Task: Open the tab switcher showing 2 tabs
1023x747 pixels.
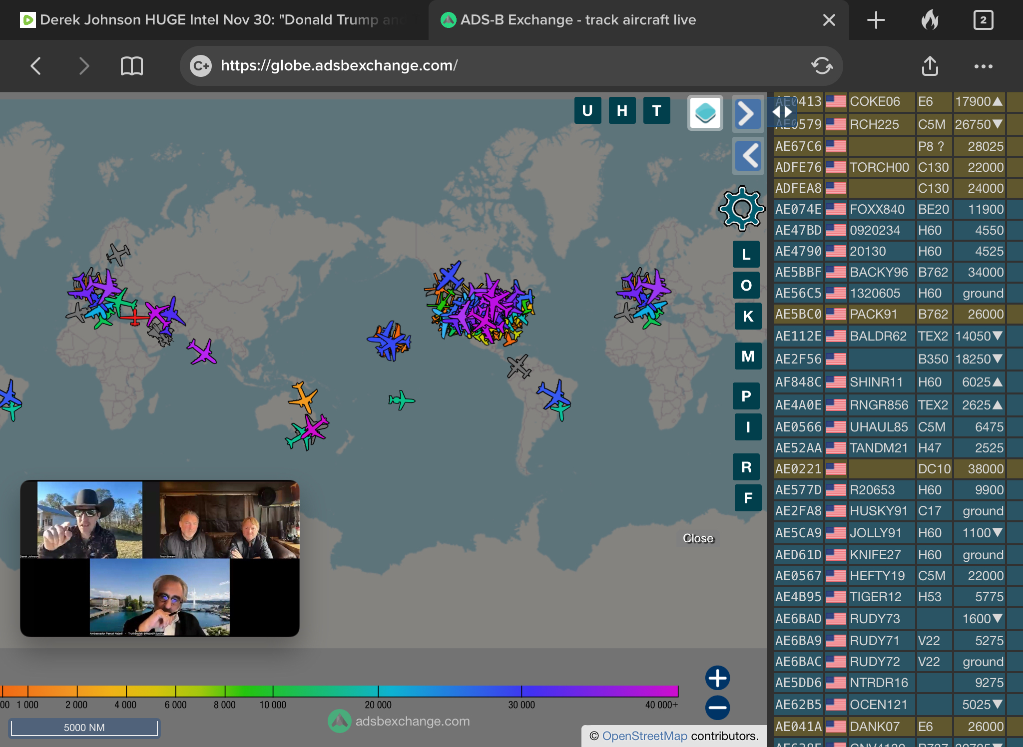Action: [x=983, y=20]
